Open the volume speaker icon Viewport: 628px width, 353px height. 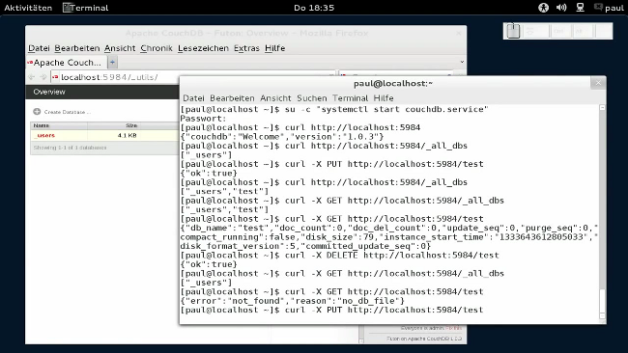click(561, 8)
